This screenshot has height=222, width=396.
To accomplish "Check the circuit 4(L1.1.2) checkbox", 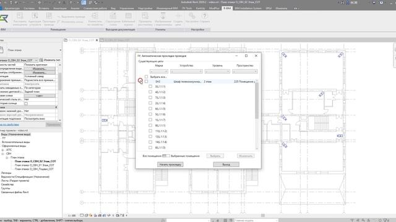I will click(x=150, y=92).
